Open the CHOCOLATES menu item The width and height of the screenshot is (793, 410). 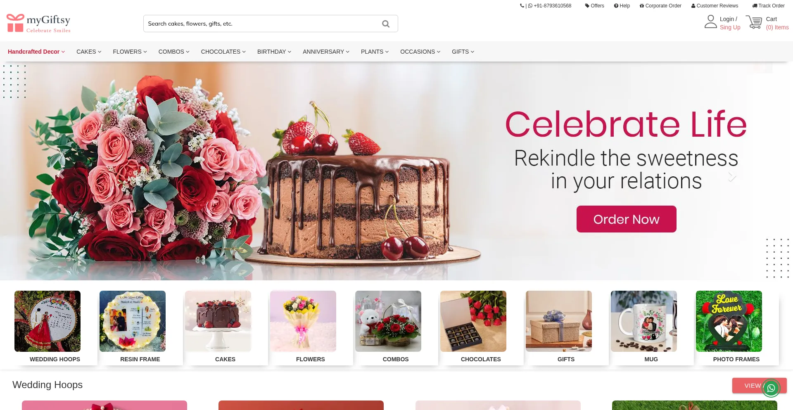[x=223, y=52]
